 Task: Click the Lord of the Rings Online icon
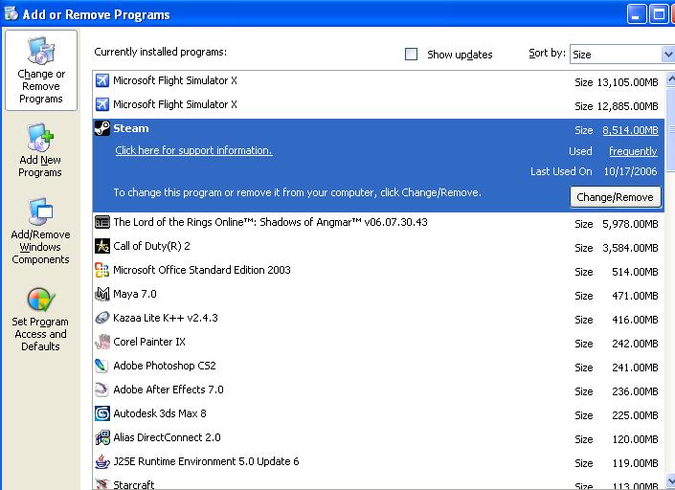(102, 222)
